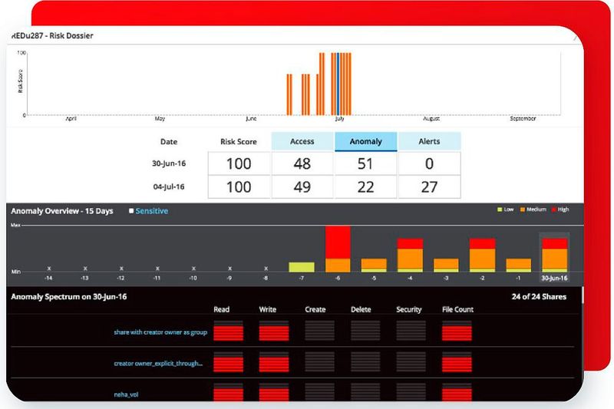This screenshot has width=614, height=409.
Task: Click the X marker at day -14
Action: (x=48, y=268)
